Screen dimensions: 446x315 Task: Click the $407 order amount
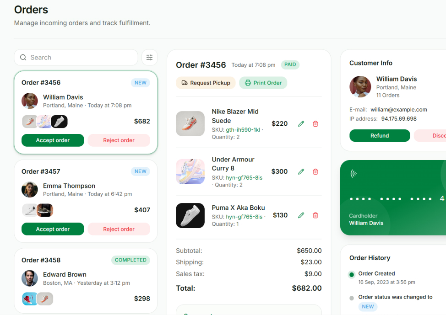click(x=142, y=210)
